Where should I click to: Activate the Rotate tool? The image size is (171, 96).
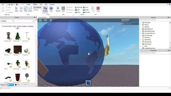[x=30, y=9]
